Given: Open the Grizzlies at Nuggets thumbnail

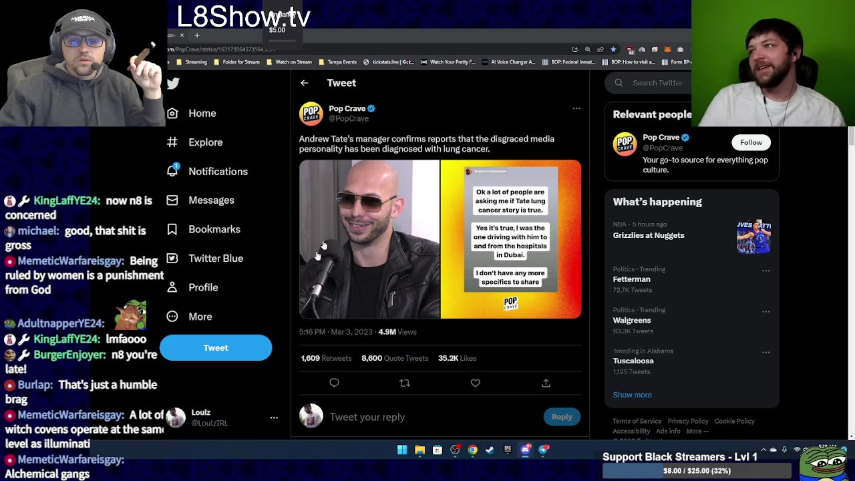Looking at the screenshot, I should 753,237.
